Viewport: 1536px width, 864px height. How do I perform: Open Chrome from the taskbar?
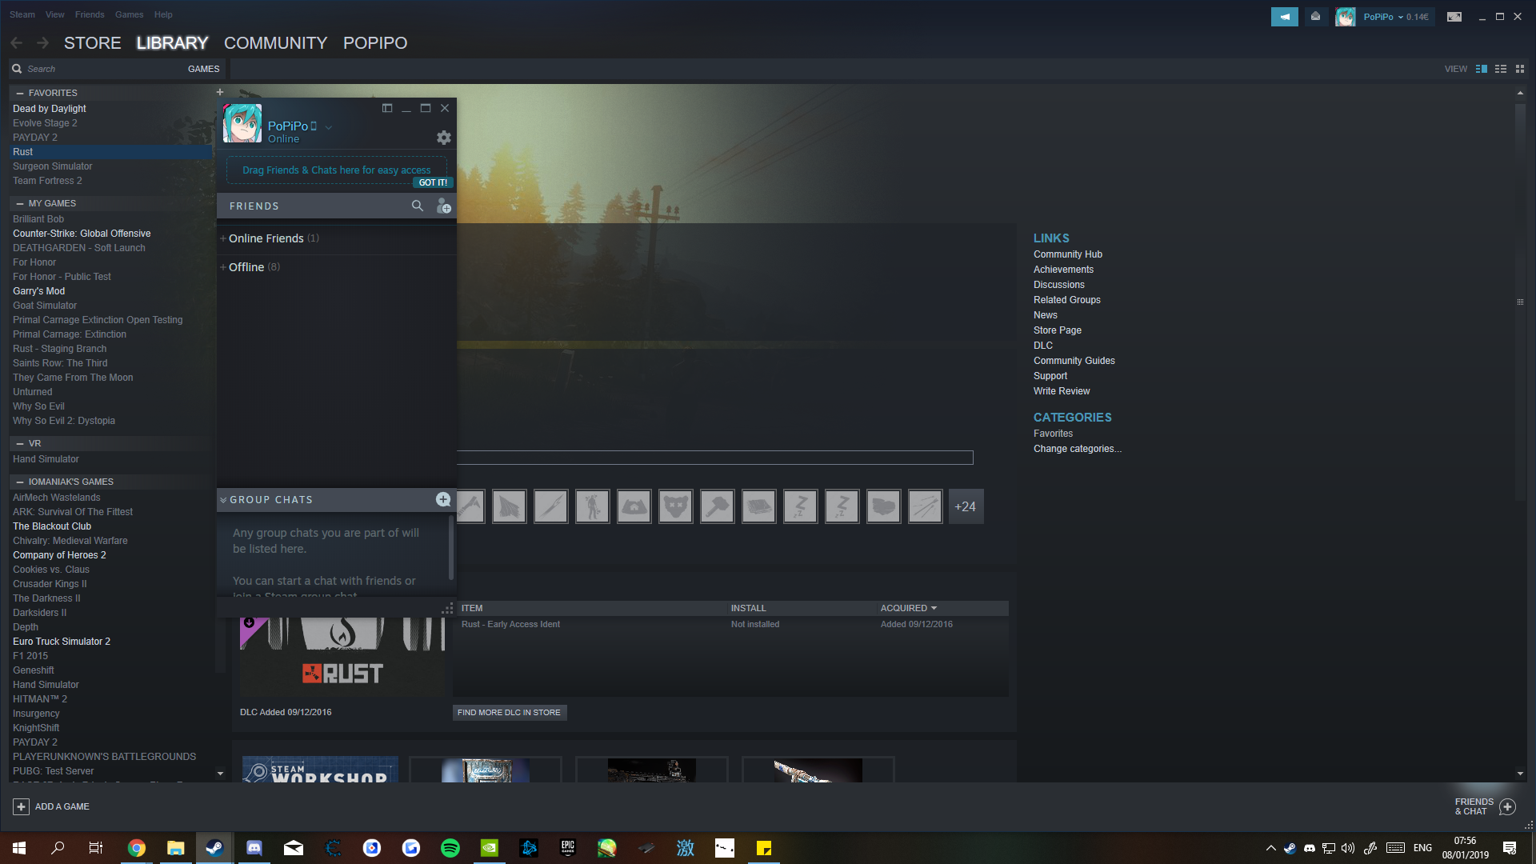coord(137,848)
